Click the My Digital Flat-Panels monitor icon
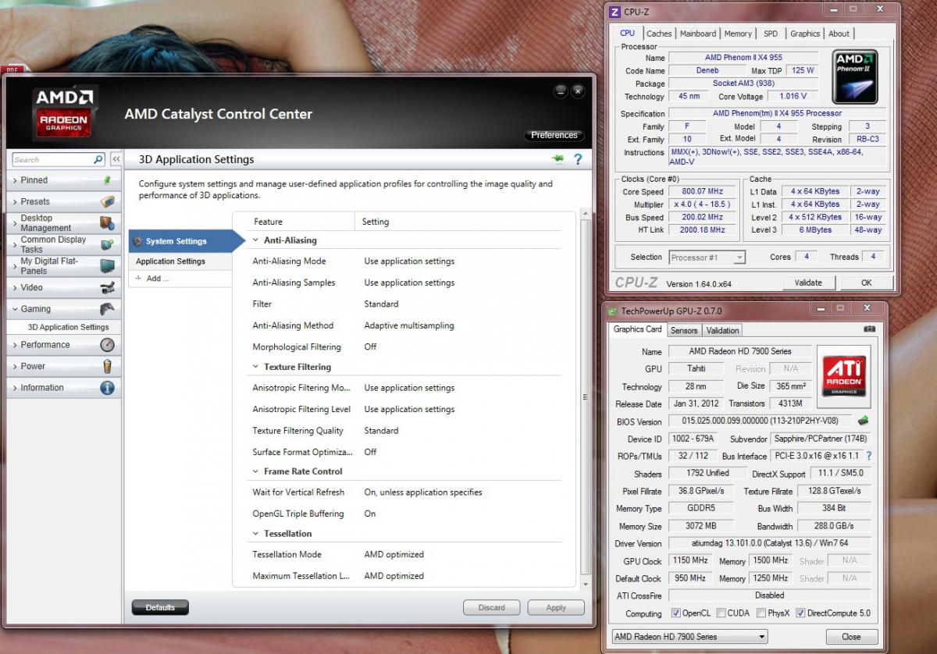Screen dimensions: 937x654 tap(108, 266)
